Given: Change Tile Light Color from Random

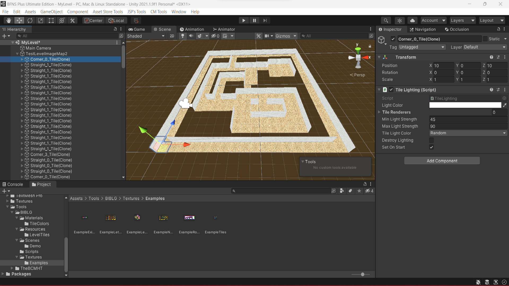Looking at the screenshot, I should click(468, 133).
